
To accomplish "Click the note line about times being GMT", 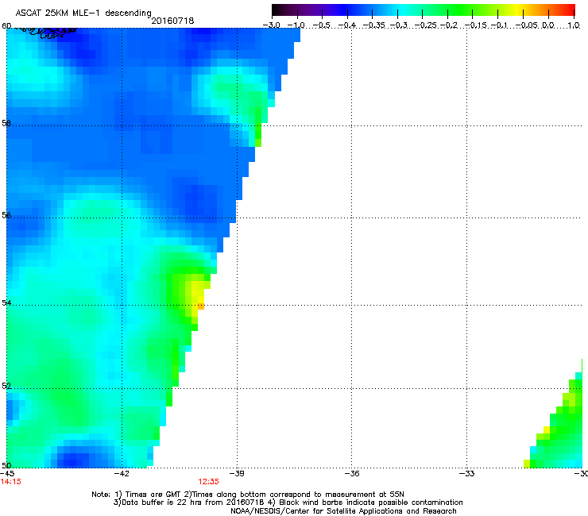I will point(248,495).
